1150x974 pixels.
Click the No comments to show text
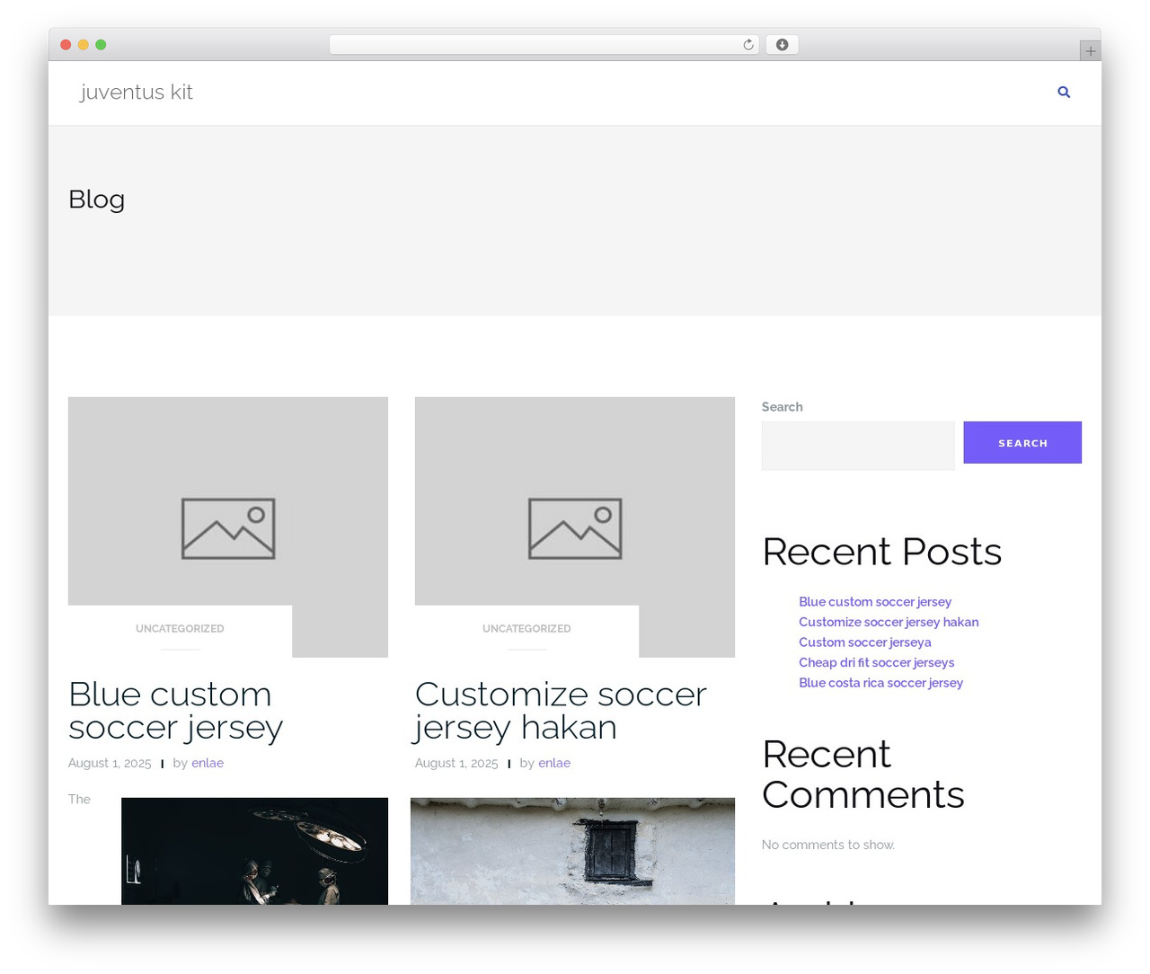tap(828, 845)
